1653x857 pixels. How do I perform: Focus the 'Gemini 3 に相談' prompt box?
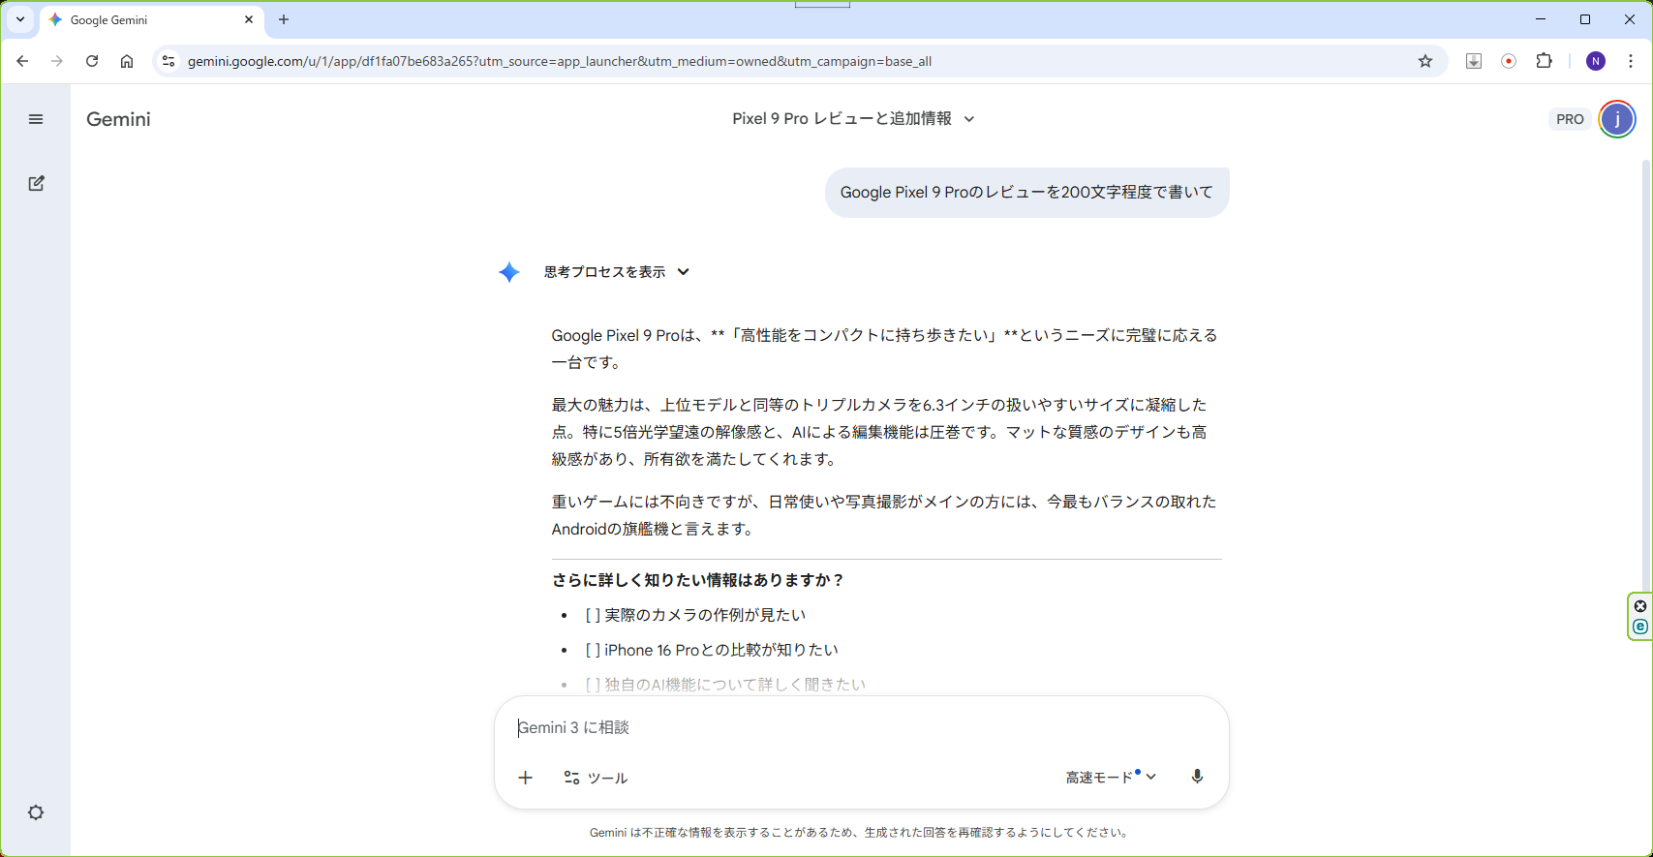[x=862, y=727]
